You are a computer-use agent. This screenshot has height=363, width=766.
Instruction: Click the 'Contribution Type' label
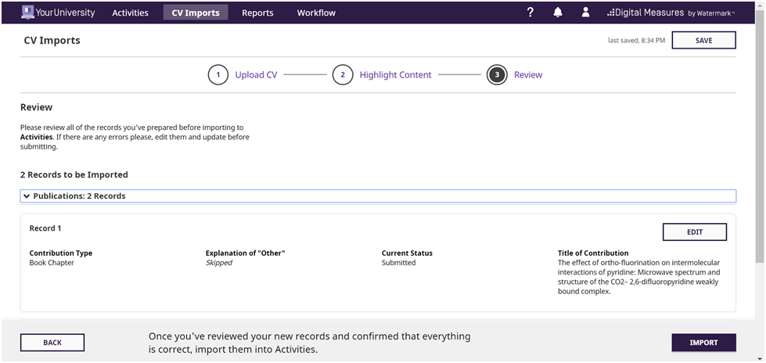pos(60,253)
